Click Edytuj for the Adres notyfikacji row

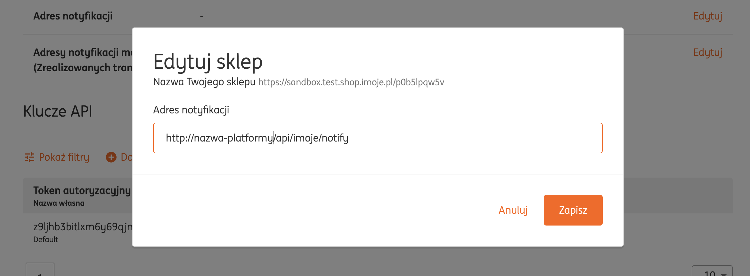pyautogui.click(x=707, y=16)
